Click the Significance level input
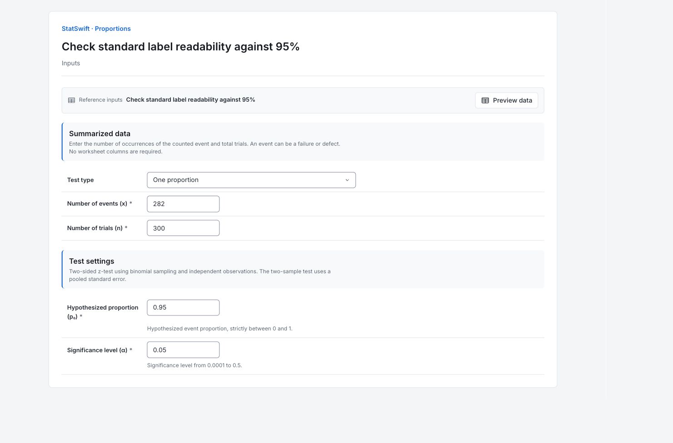The width and height of the screenshot is (673, 443). (x=183, y=349)
